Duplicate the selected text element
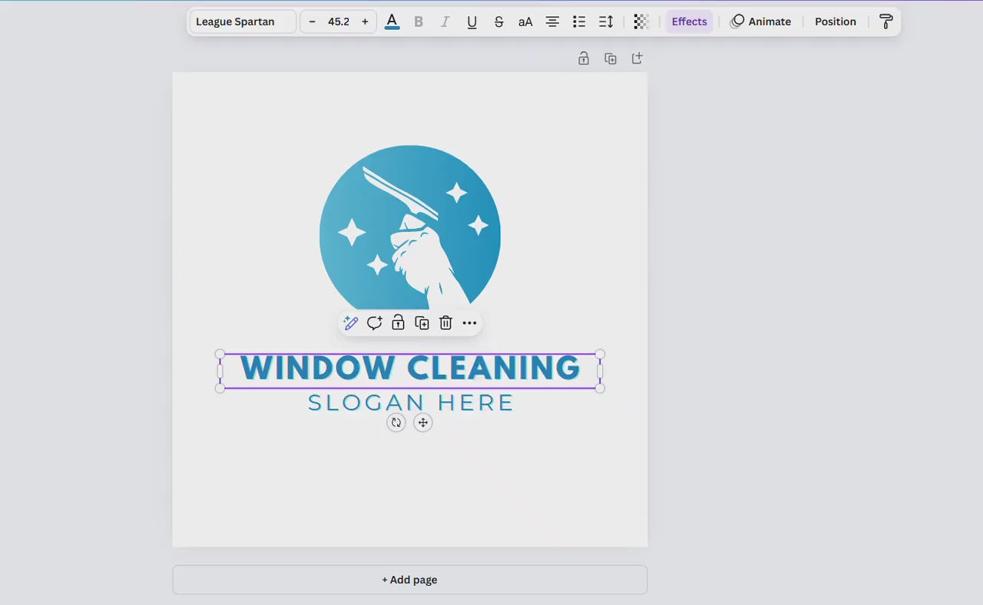Image resolution: width=983 pixels, height=605 pixels. [x=422, y=323]
